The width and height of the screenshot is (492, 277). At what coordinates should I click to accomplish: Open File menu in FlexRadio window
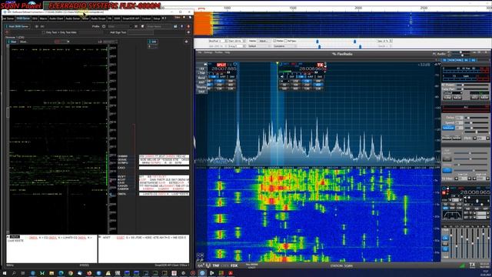(199, 52)
